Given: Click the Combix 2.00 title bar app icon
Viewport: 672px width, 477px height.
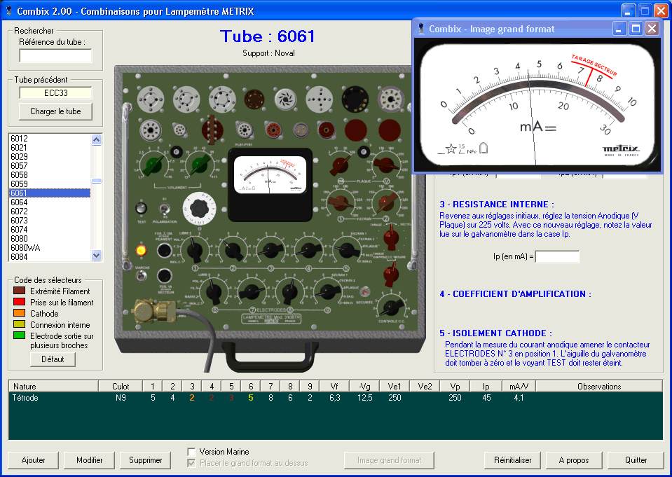Looking at the screenshot, I should click(x=8, y=11).
